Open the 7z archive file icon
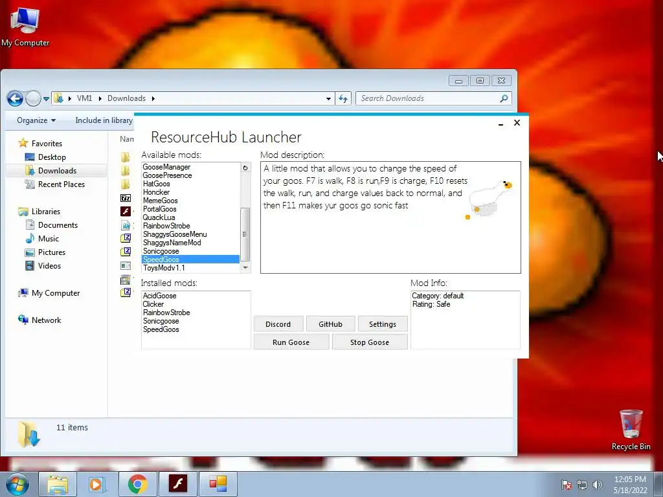Image resolution: width=663 pixels, height=497 pixels. (x=126, y=198)
